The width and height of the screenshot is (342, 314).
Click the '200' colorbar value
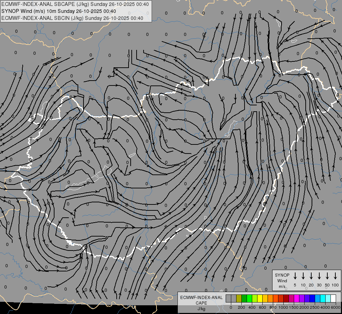click(x=241, y=307)
